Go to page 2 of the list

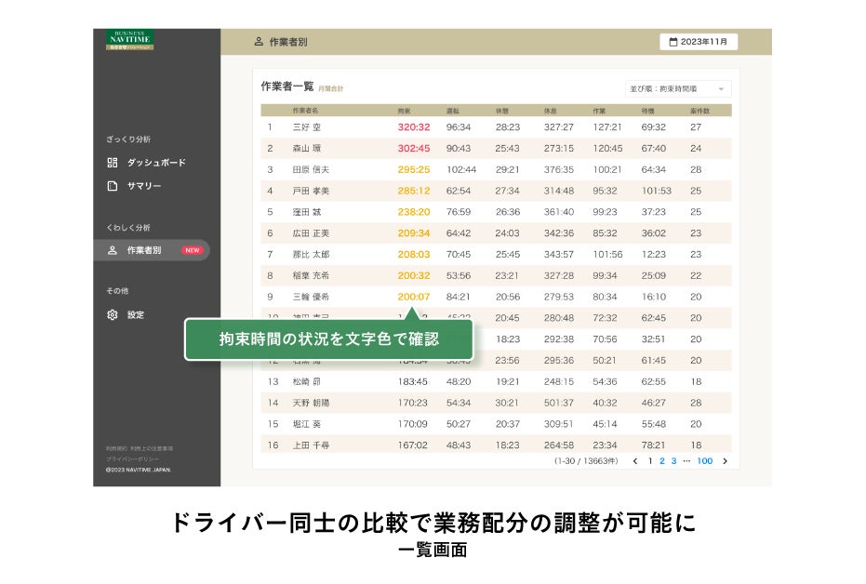point(662,461)
